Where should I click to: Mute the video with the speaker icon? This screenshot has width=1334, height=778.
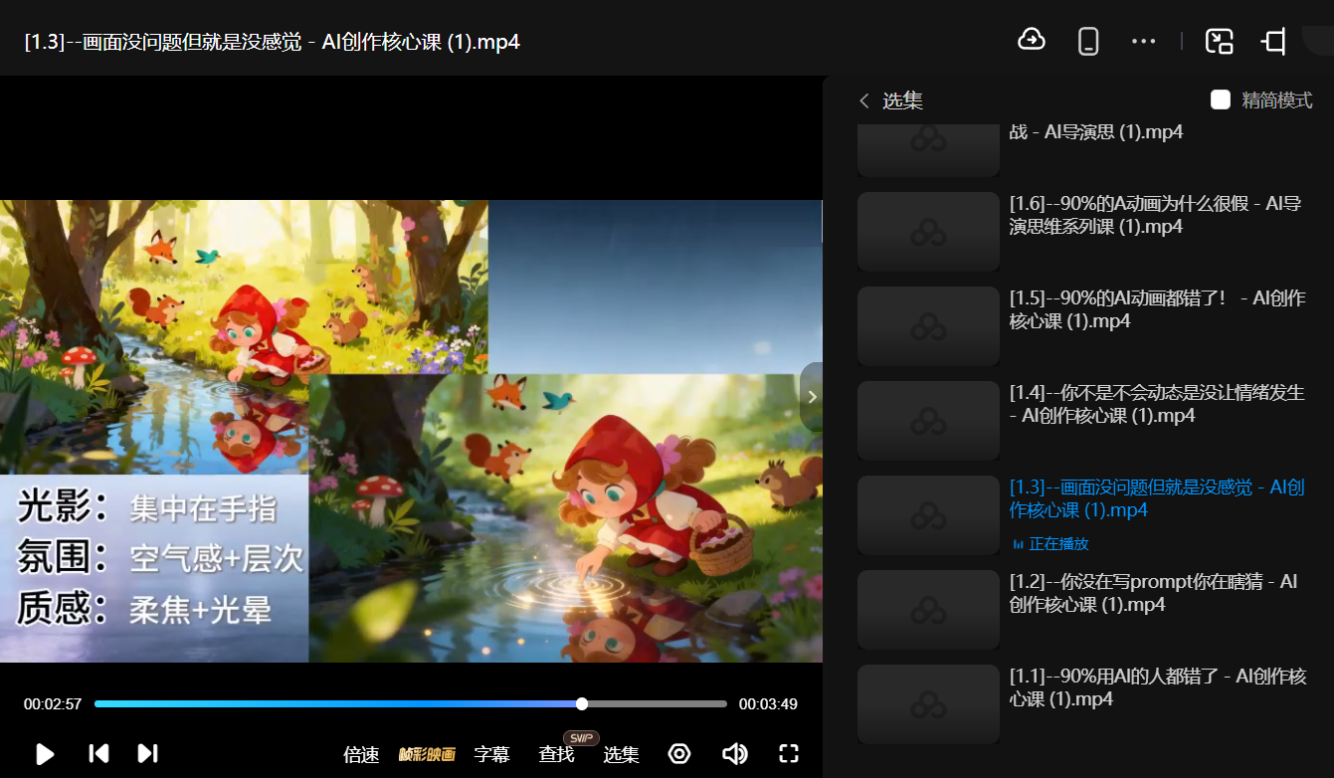pos(735,754)
